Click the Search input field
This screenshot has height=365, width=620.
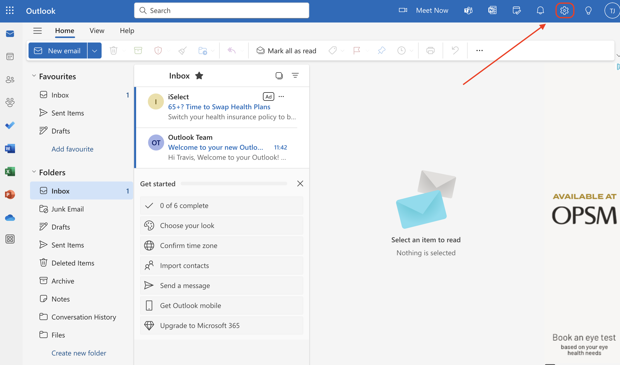click(222, 10)
